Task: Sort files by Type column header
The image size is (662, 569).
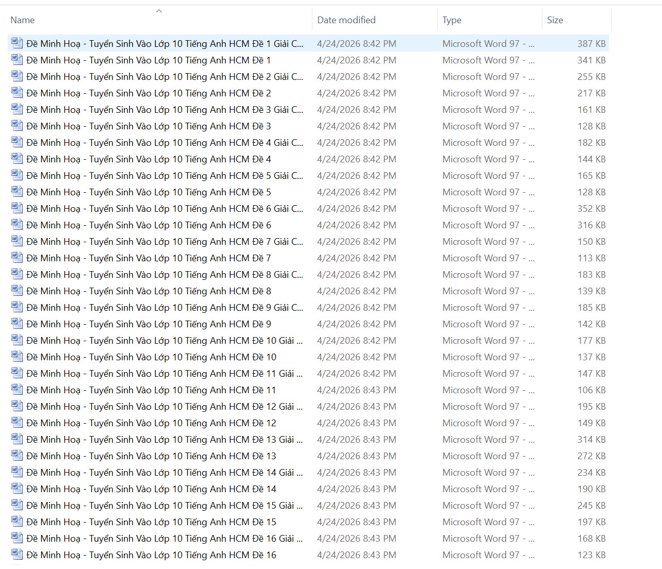Action: coord(452,20)
